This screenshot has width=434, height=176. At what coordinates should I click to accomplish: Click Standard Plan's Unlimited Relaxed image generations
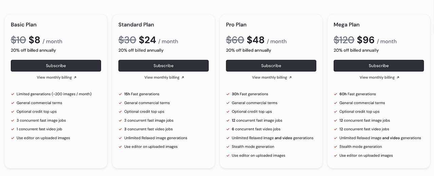[156, 138]
